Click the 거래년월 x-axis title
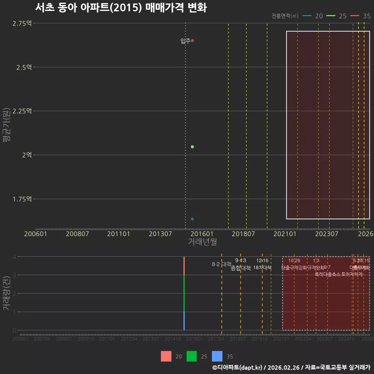Screen dimensions: 374x374 pos(202,242)
